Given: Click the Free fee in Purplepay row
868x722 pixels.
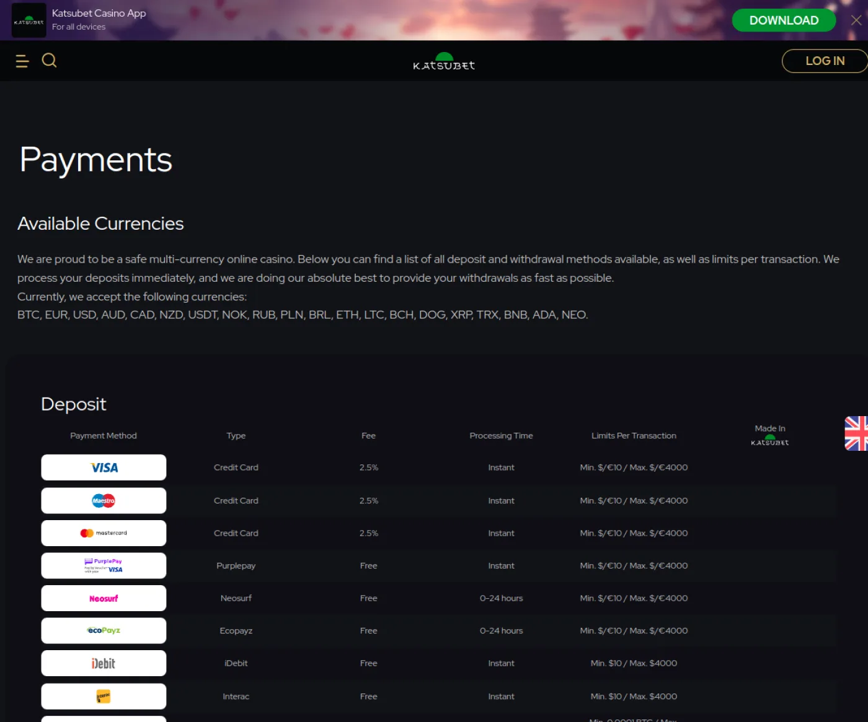Looking at the screenshot, I should click(369, 566).
